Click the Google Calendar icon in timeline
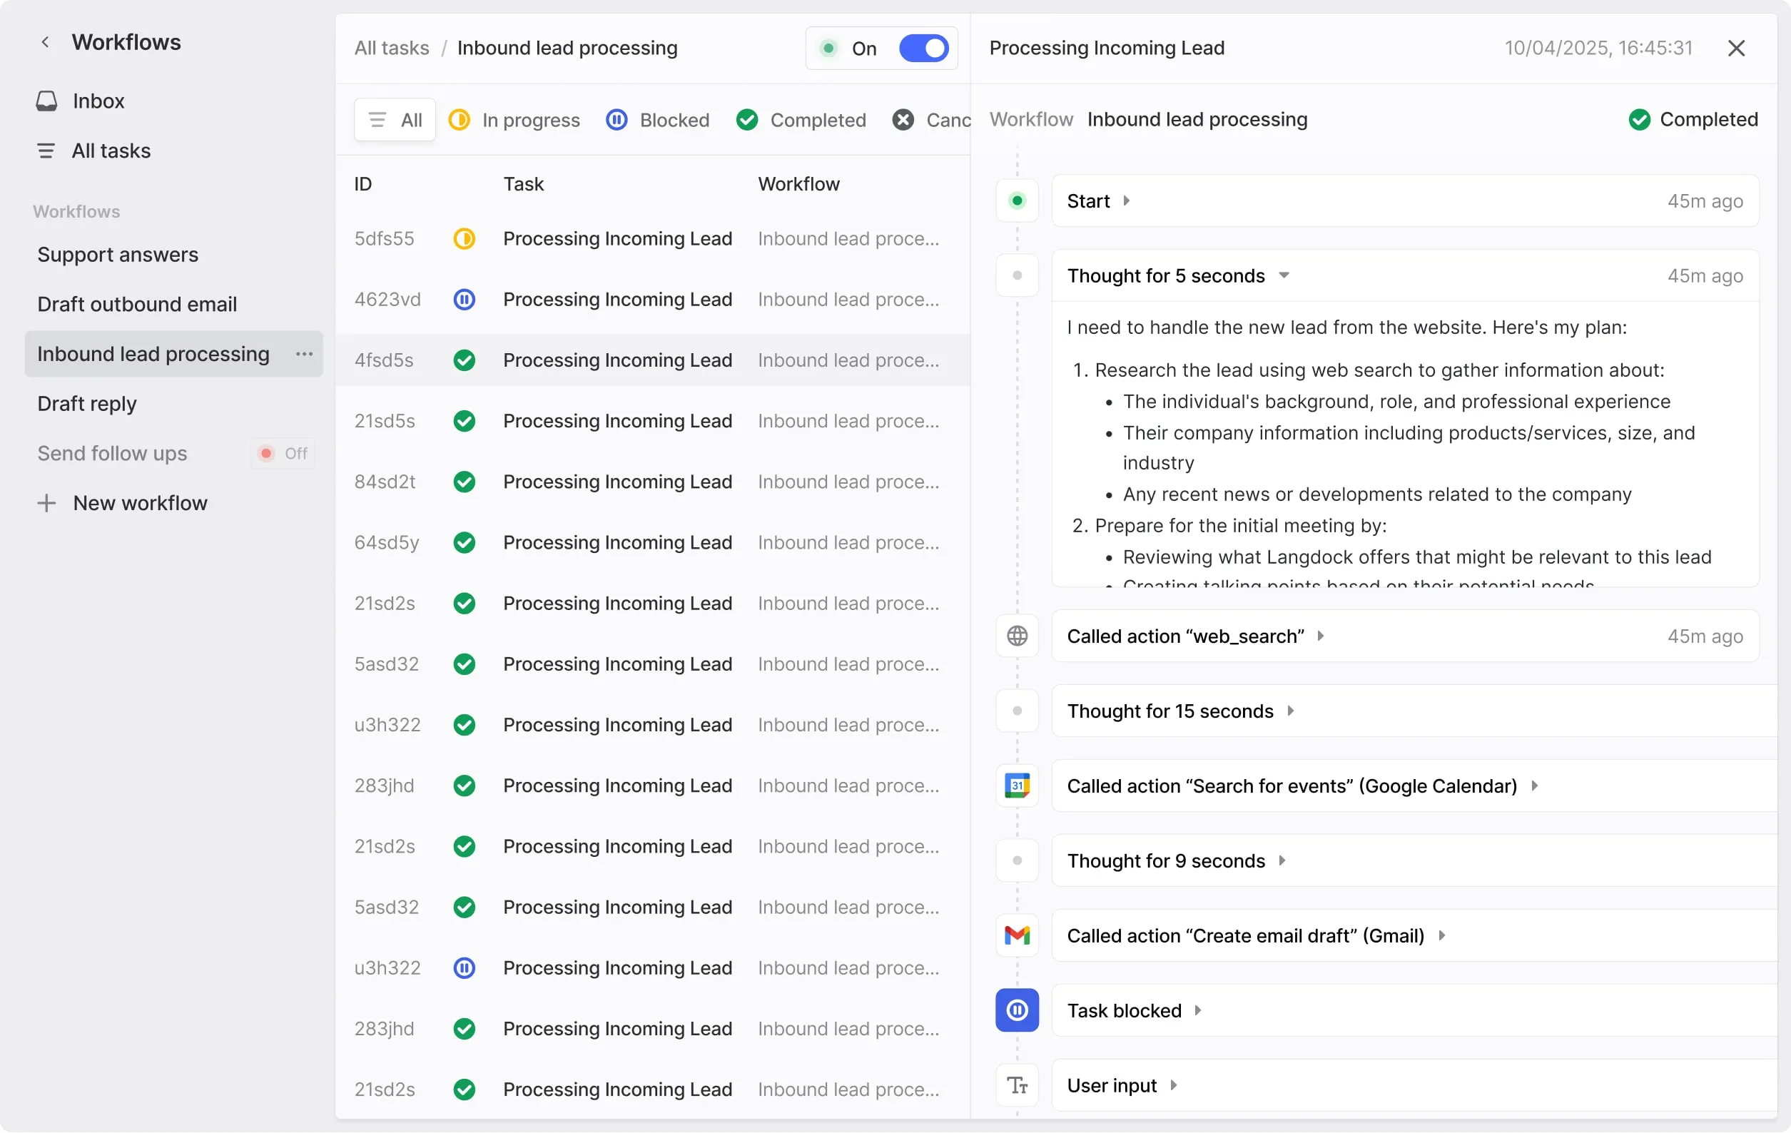 point(1017,786)
